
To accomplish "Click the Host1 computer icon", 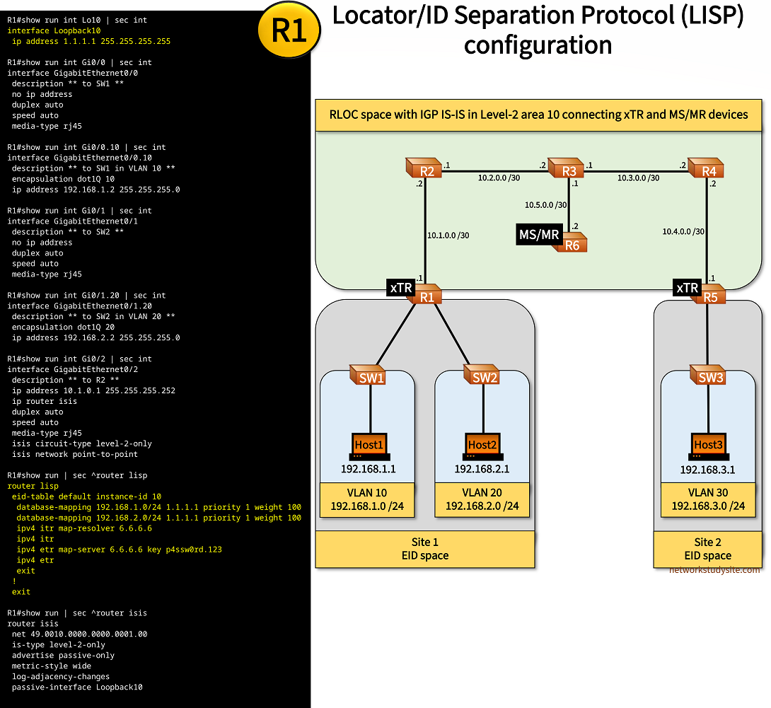I will pos(369,446).
